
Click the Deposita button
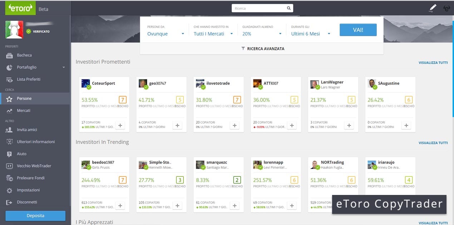[x=35, y=216]
